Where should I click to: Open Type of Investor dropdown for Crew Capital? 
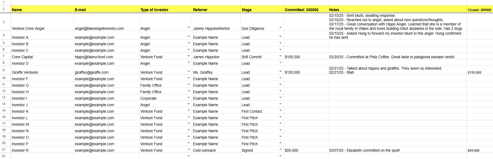click(x=189, y=56)
